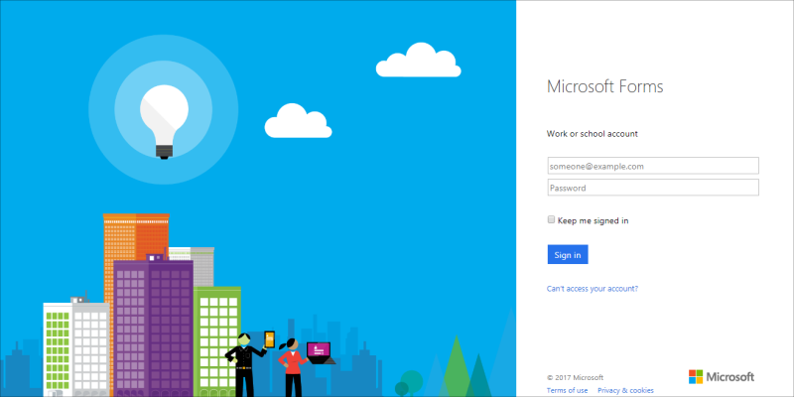Enable the Keep me signed in checkbox
The height and width of the screenshot is (397, 794).
pyautogui.click(x=551, y=220)
